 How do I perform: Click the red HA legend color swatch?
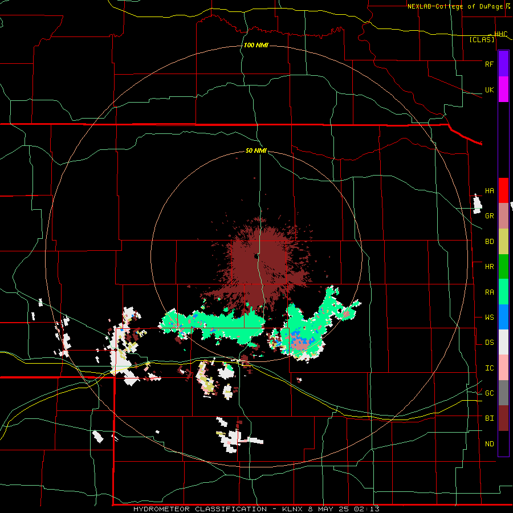[503, 190]
